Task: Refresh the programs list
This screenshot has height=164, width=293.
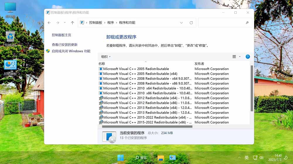Action: (x=191, y=23)
